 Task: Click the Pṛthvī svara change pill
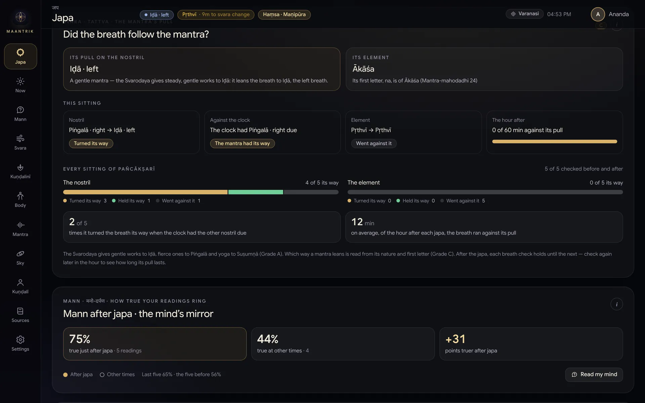point(216,14)
